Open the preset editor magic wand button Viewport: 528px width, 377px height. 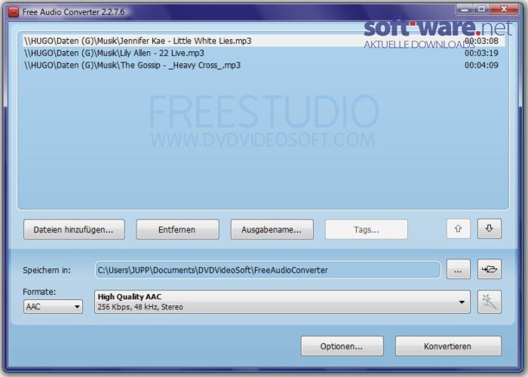[x=490, y=302]
